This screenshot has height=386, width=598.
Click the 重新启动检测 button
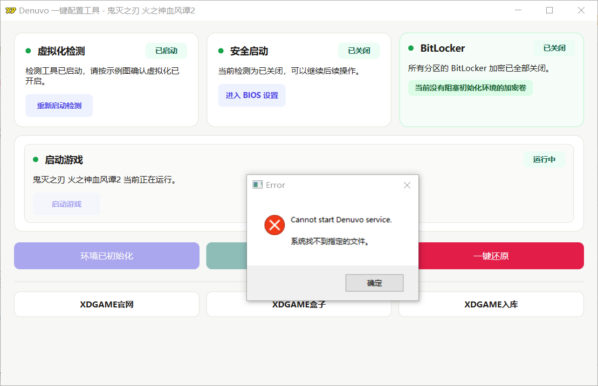(x=59, y=106)
